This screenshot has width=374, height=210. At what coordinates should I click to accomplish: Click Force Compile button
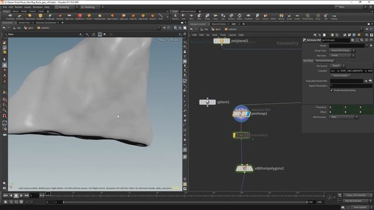tap(340, 75)
